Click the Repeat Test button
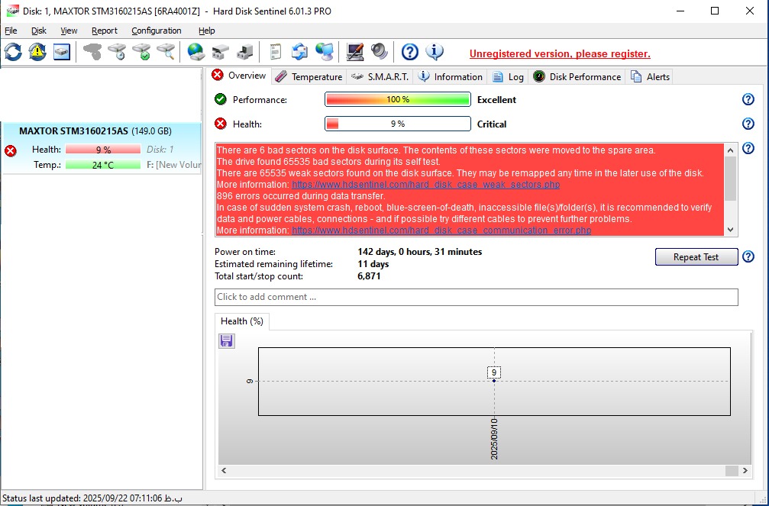Screen dimensions: 769x506 (696, 257)
